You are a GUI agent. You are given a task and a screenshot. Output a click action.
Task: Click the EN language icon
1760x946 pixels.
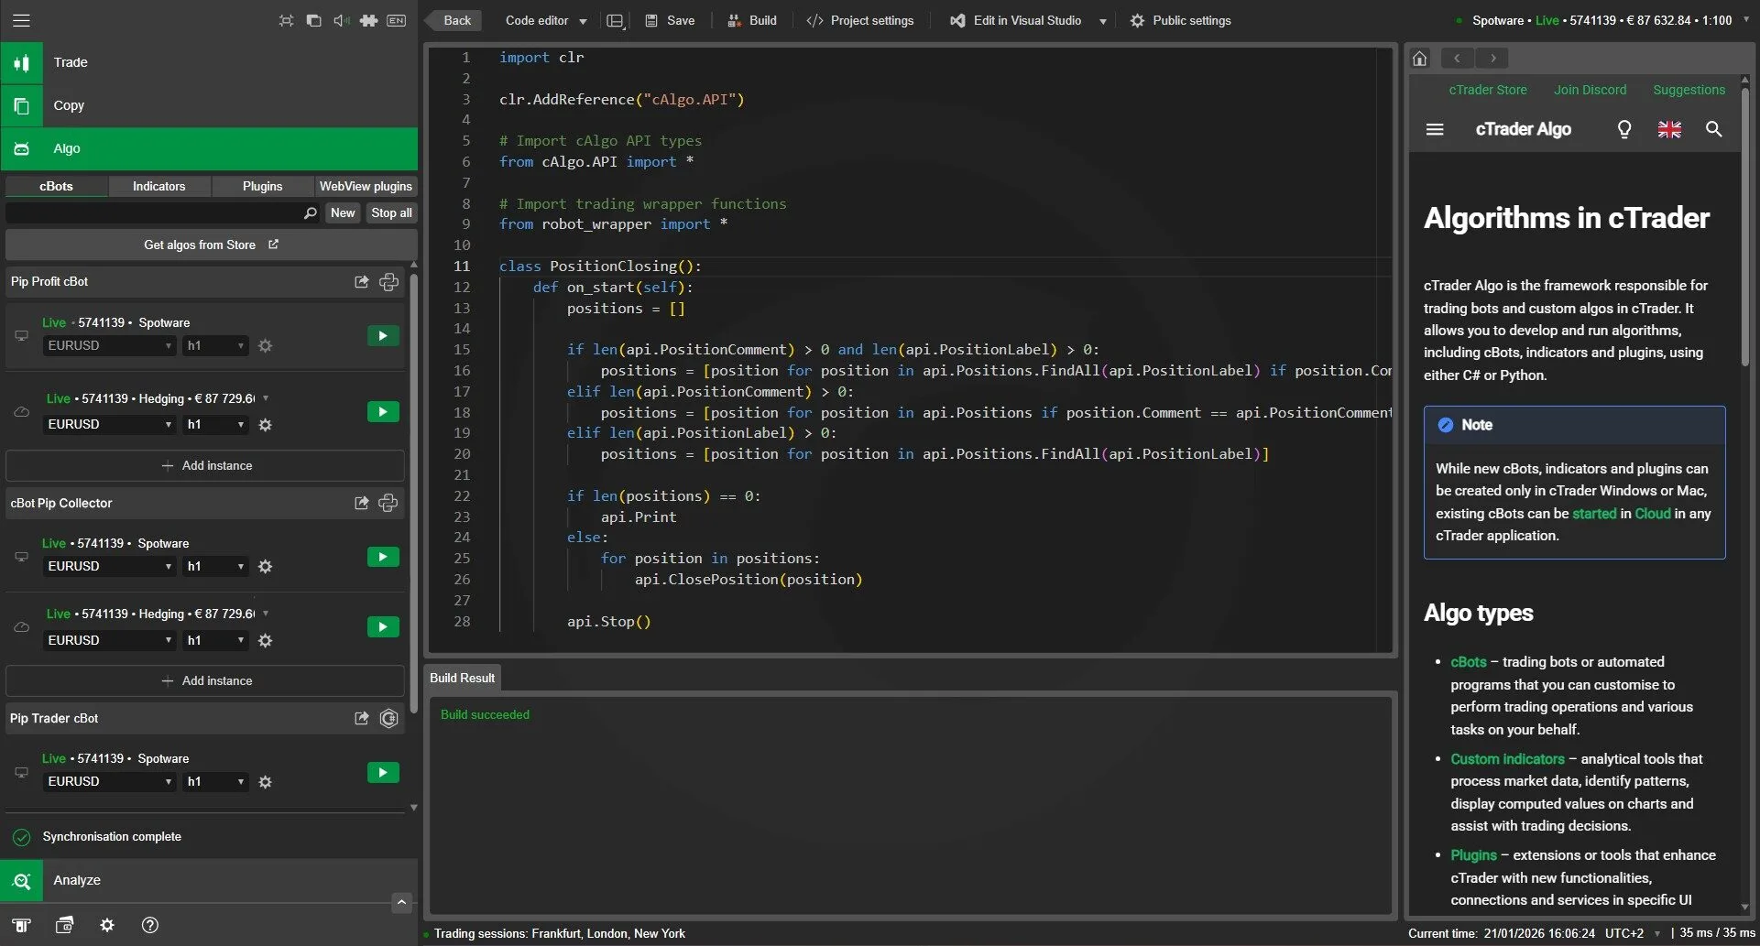click(x=396, y=20)
